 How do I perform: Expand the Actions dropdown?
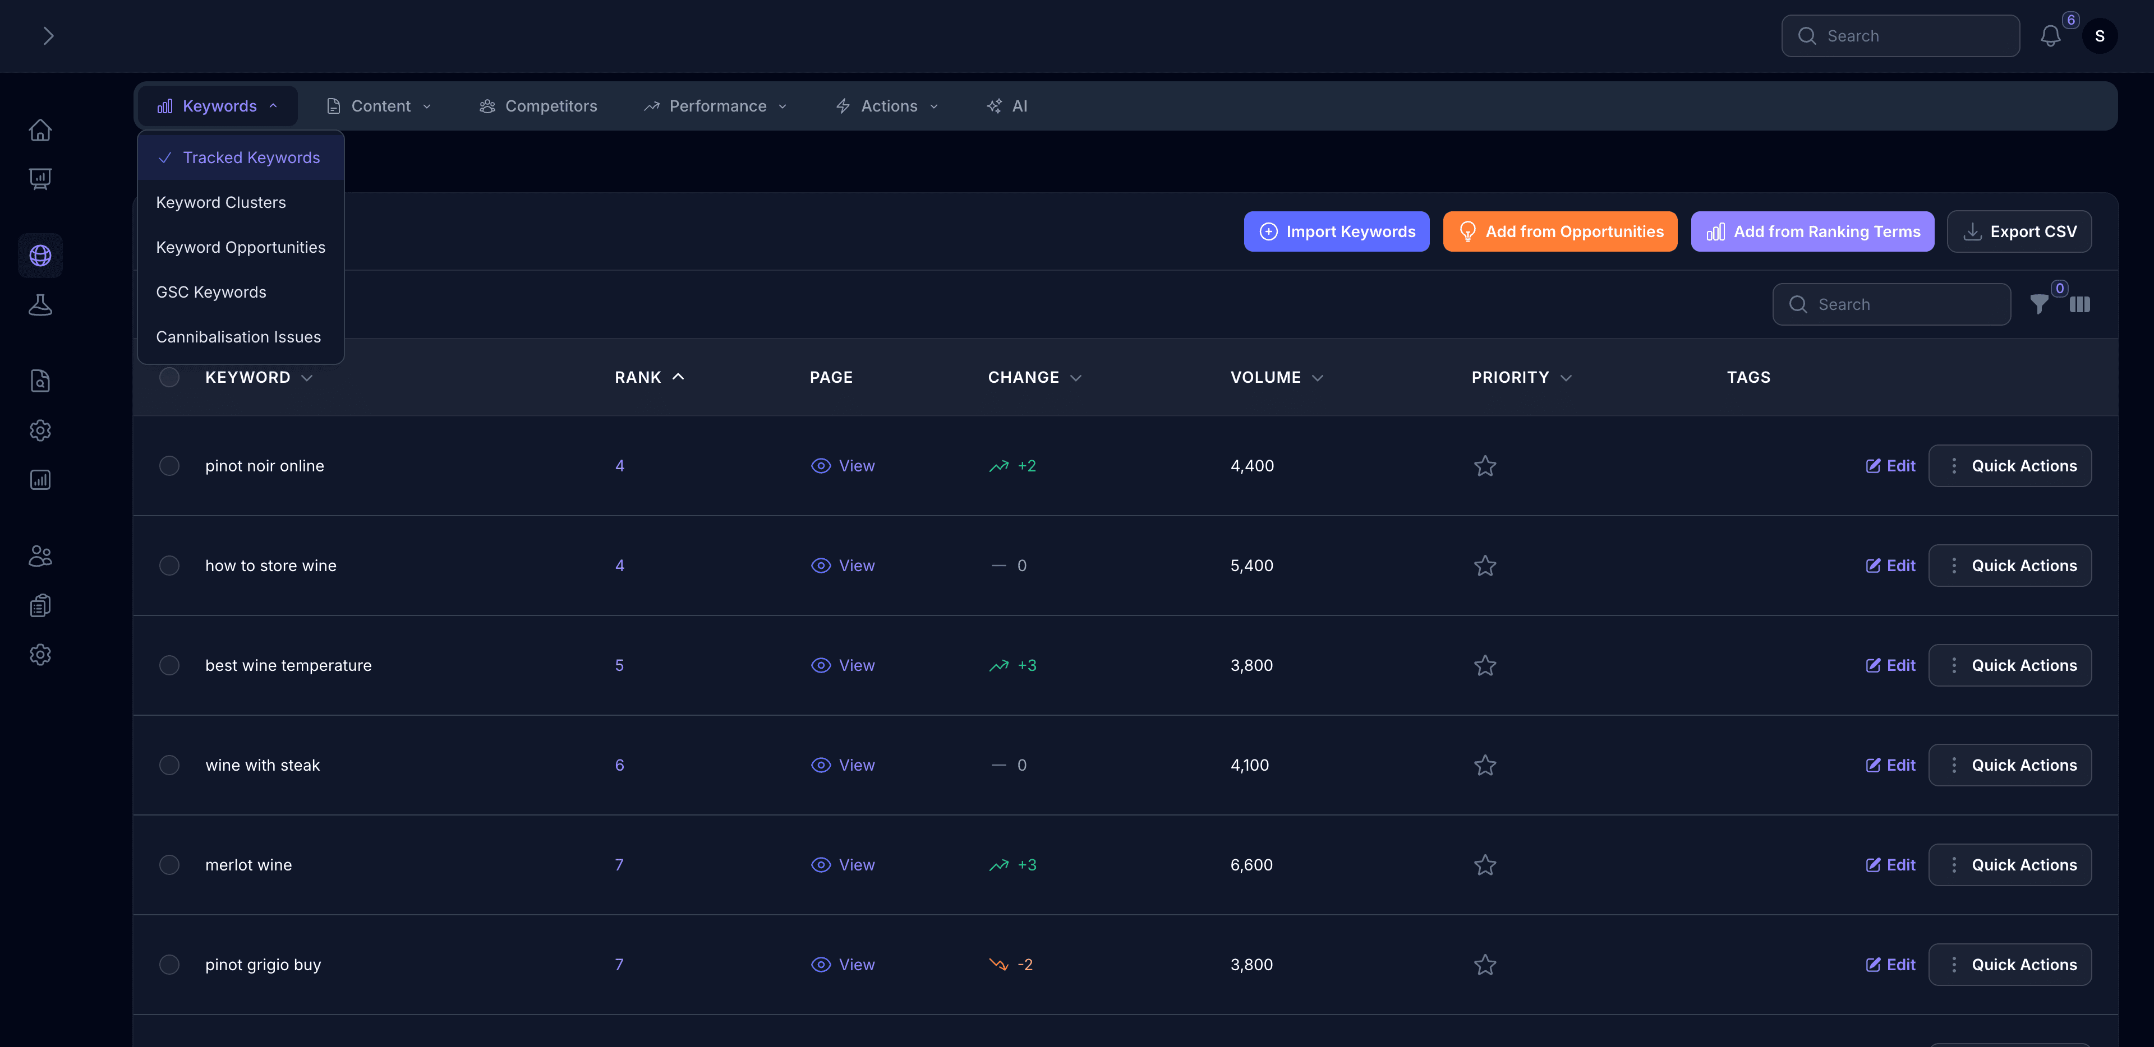(x=887, y=106)
